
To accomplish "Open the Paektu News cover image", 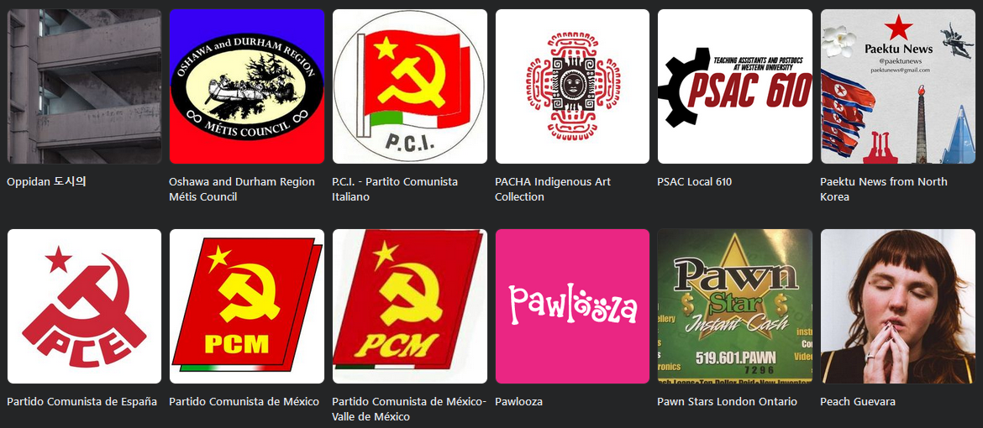I will click(x=898, y=86).
